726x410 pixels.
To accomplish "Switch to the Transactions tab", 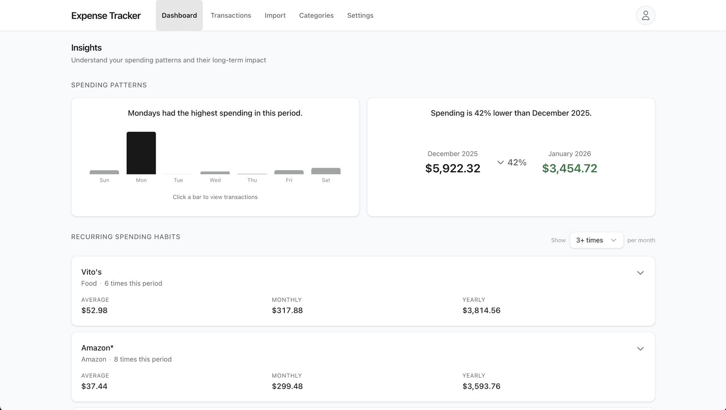I will coord(231,15).
